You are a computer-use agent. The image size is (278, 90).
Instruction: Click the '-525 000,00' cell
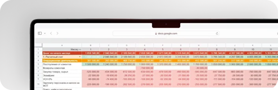[91, 72]
